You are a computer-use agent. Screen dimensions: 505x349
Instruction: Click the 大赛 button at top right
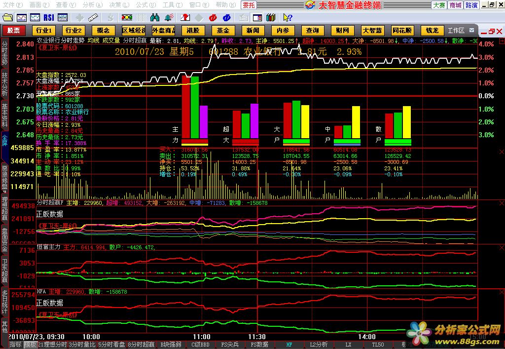click(x=439, y=5)
